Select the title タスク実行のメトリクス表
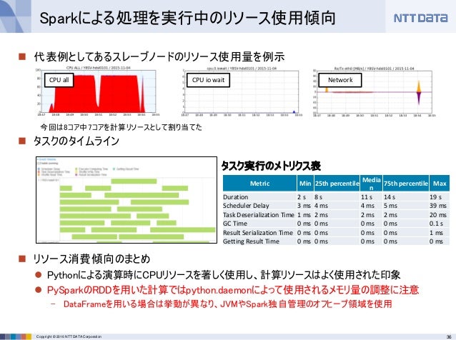The image size is (456, 340). point(271,166)
